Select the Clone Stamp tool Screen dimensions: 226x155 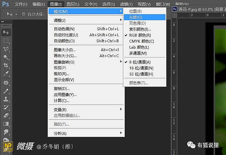(x=6, y=99)
